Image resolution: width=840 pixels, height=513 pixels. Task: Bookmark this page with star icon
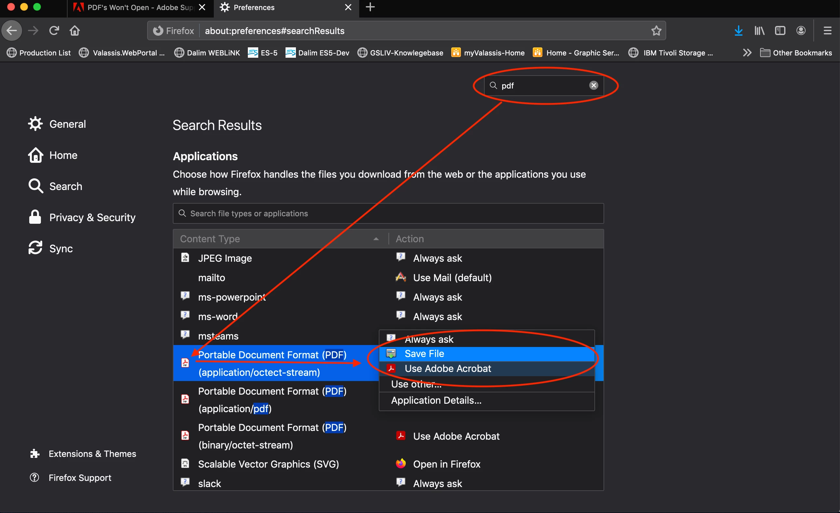[x=656, y=30]
